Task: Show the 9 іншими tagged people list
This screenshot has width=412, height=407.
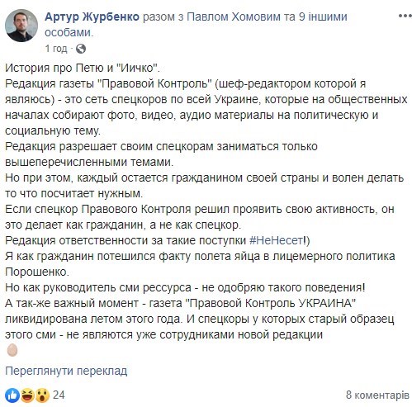Action: (323, 17)
